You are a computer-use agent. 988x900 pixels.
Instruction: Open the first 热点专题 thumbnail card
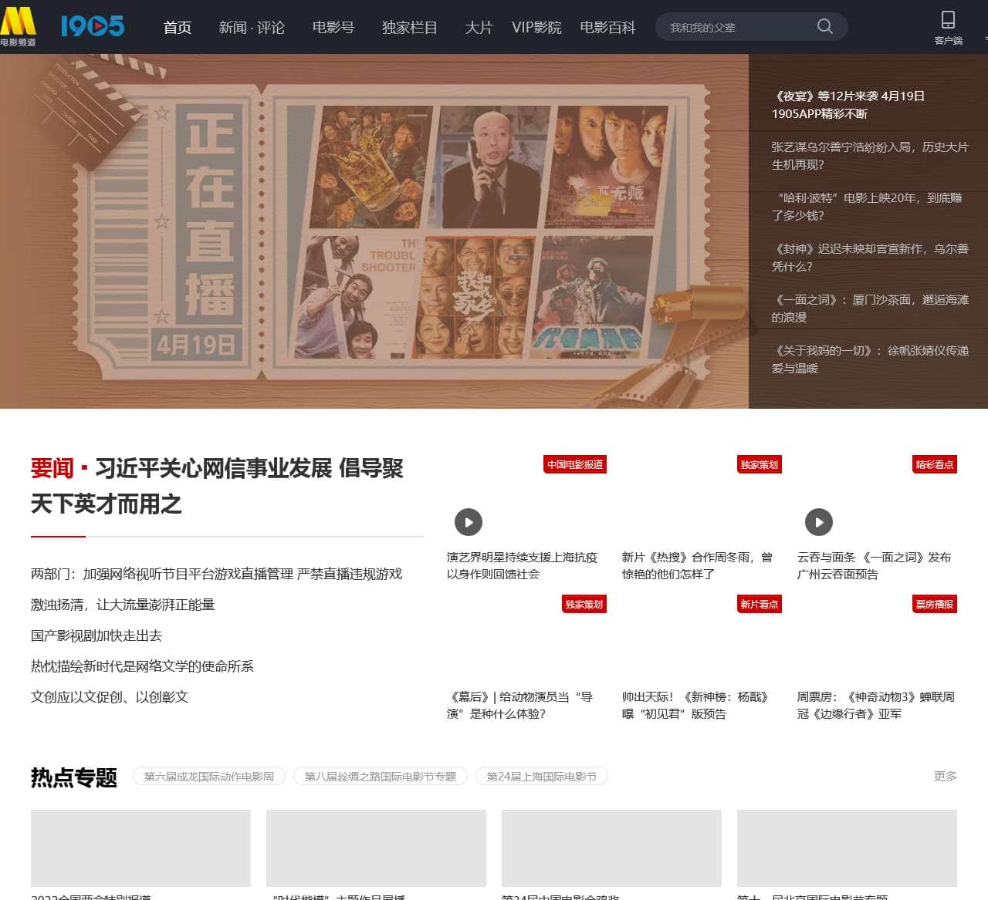(x=140, y=848)
